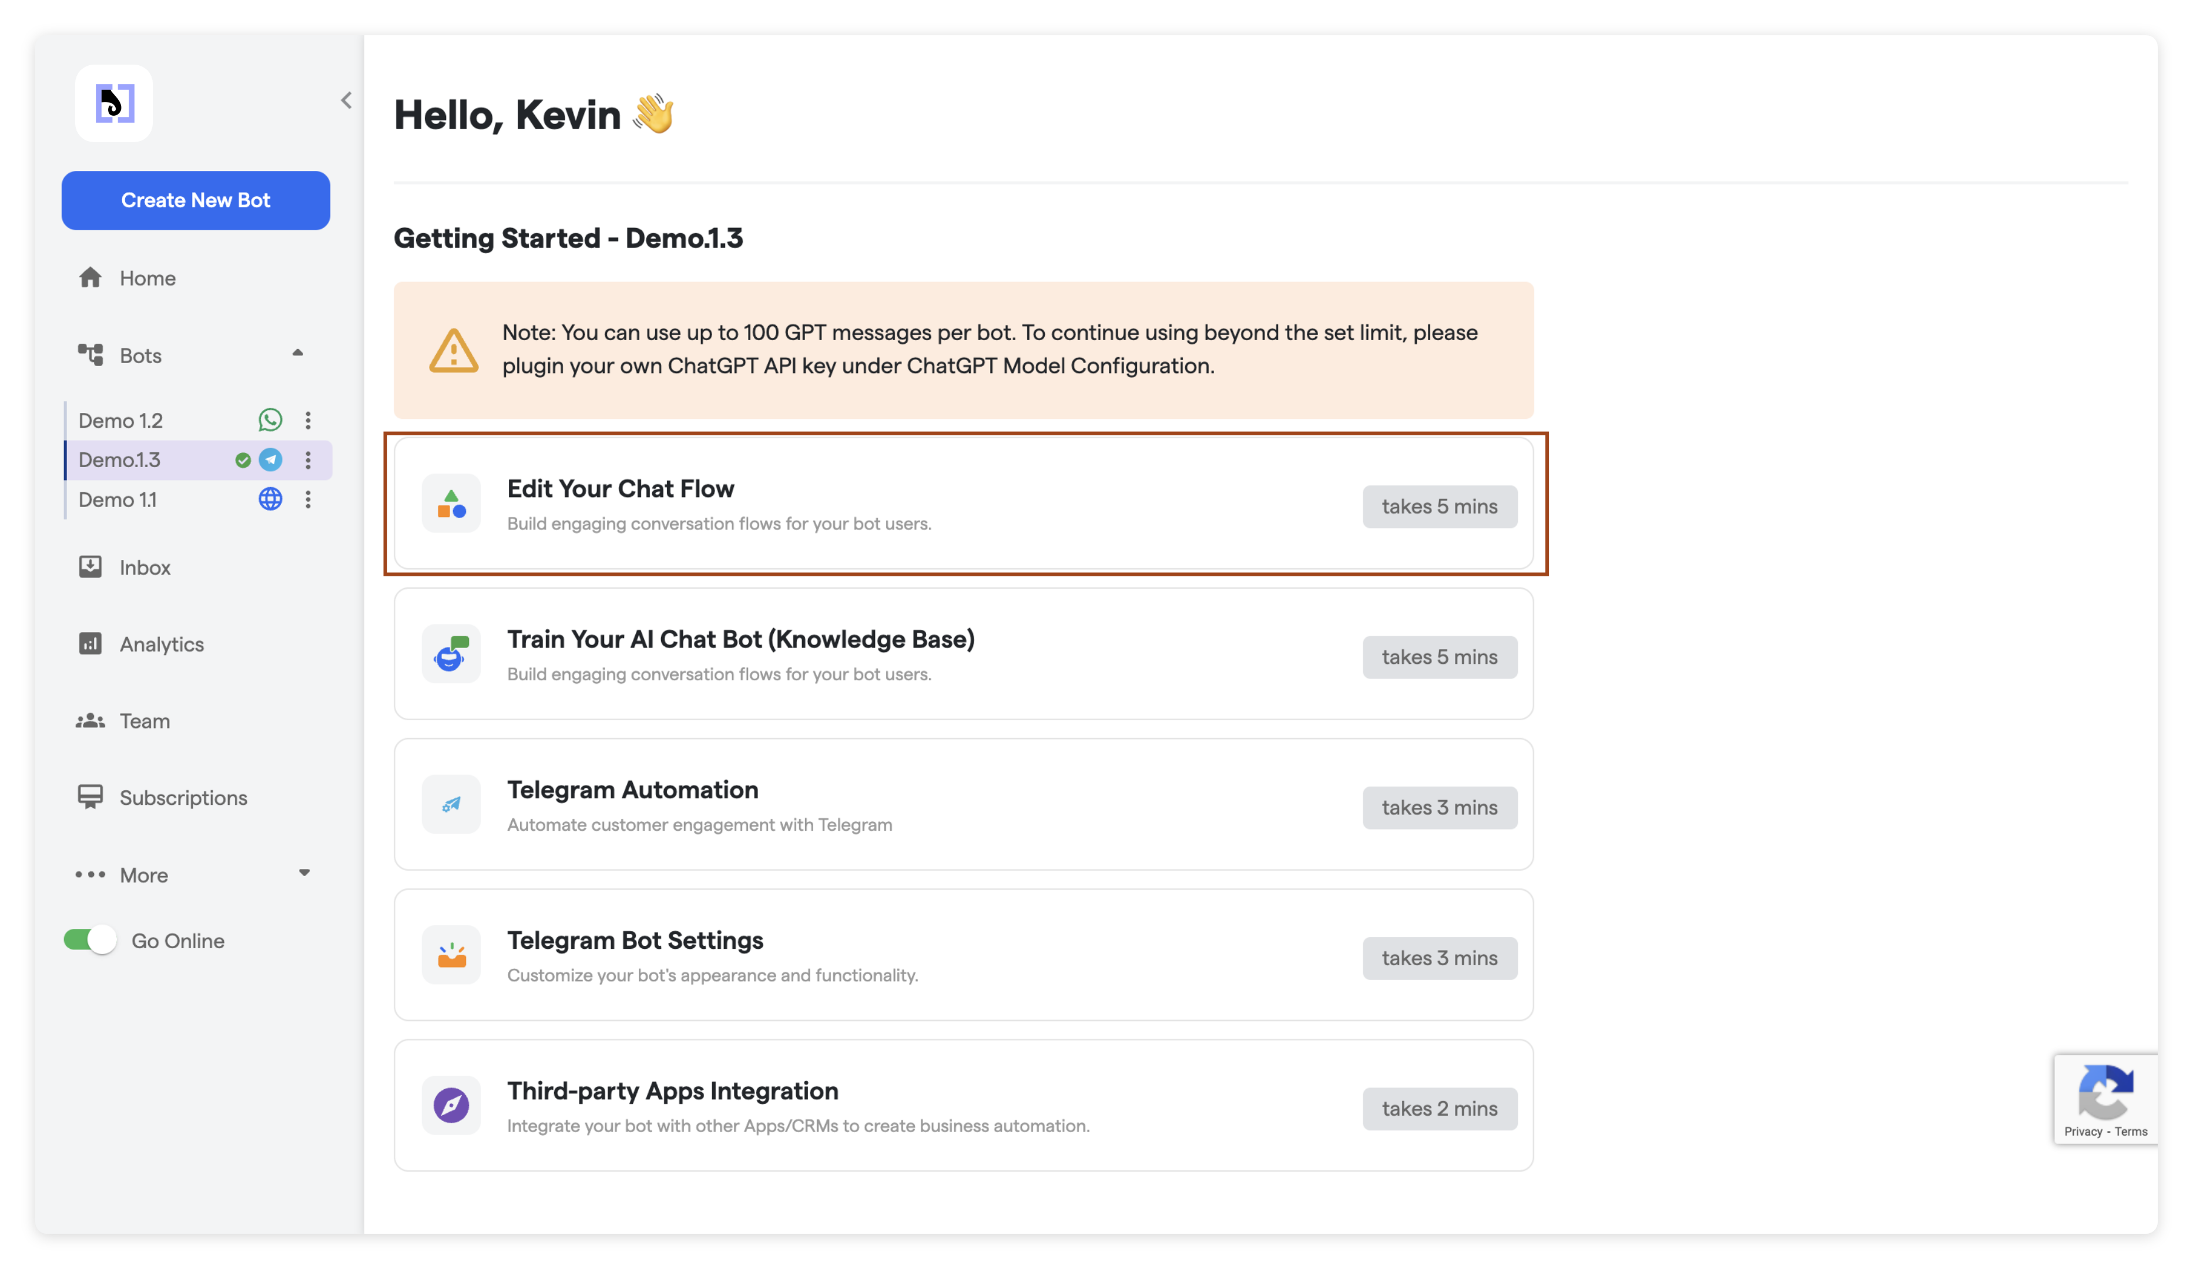Open Analytics from the sidebar
The height and width of the screenshot is (1269, 2193).
161,644
